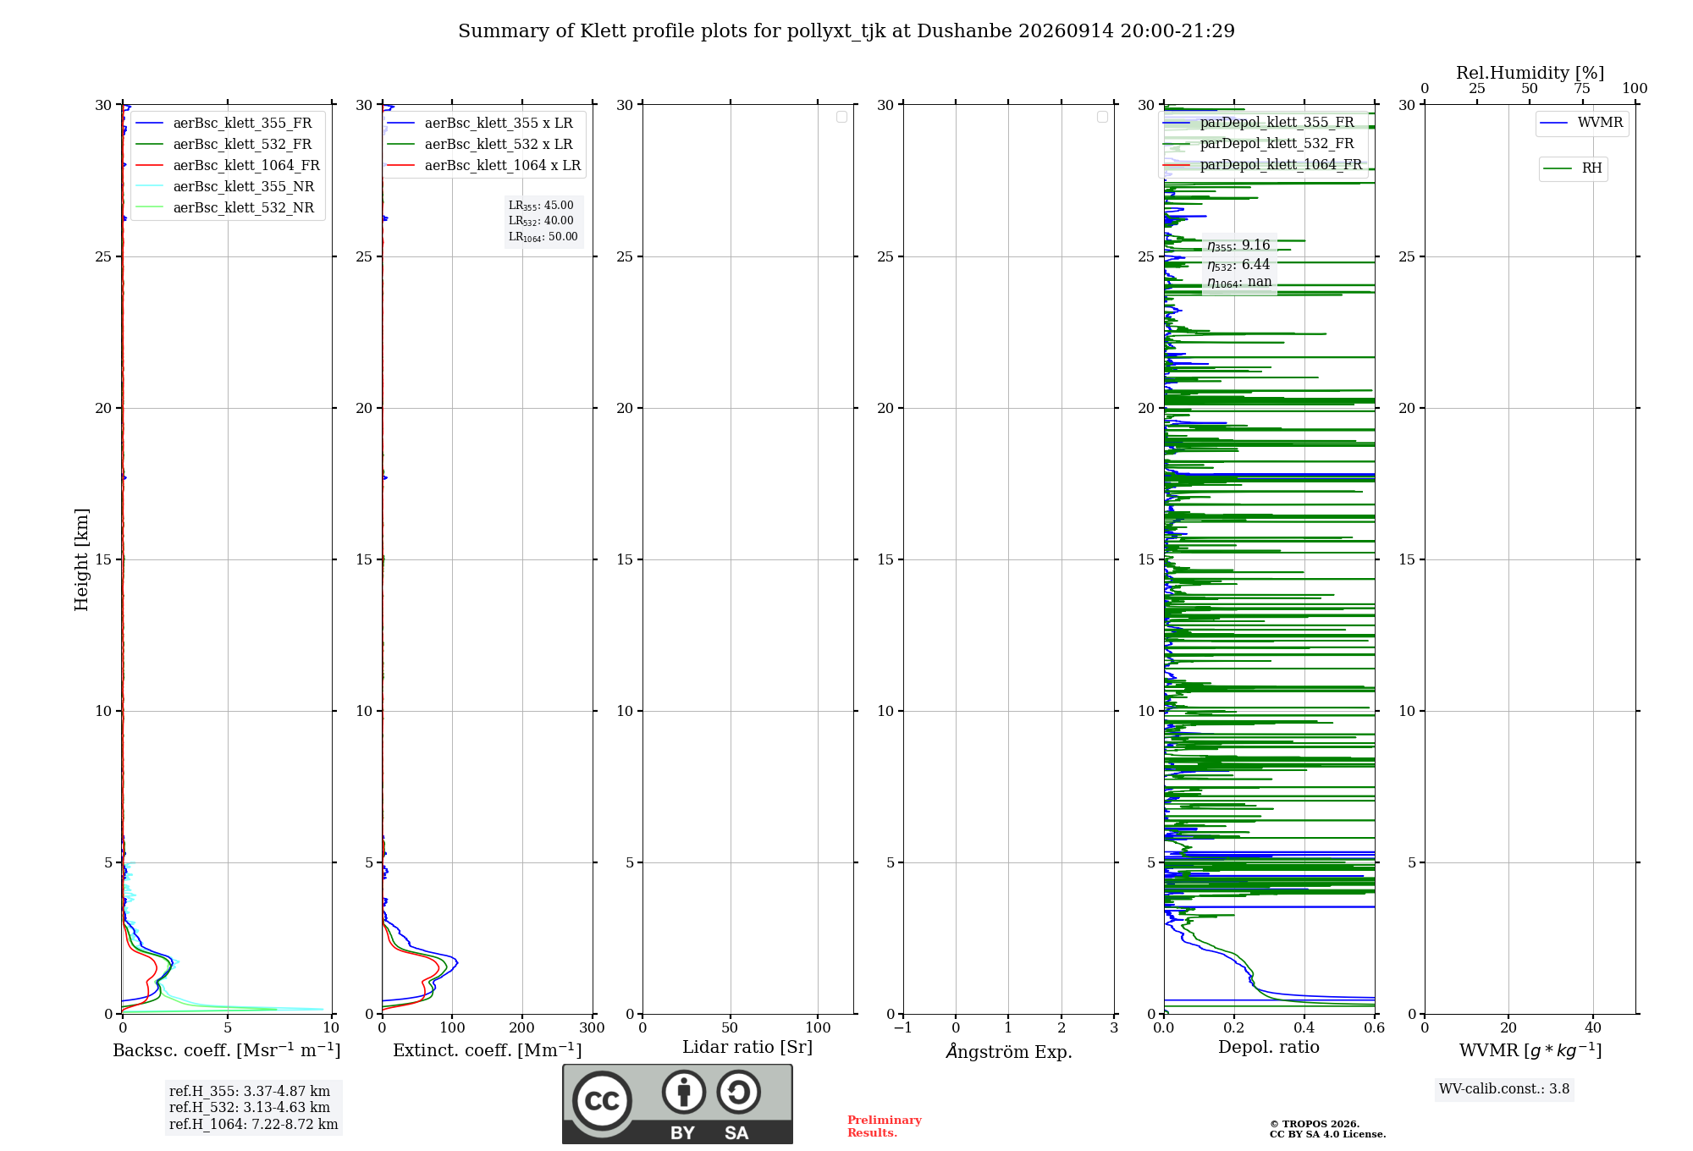Select legend entry aerBsc_klett_355_NR
Viewport: 1693px width, 1151px height.
point(226,187)
